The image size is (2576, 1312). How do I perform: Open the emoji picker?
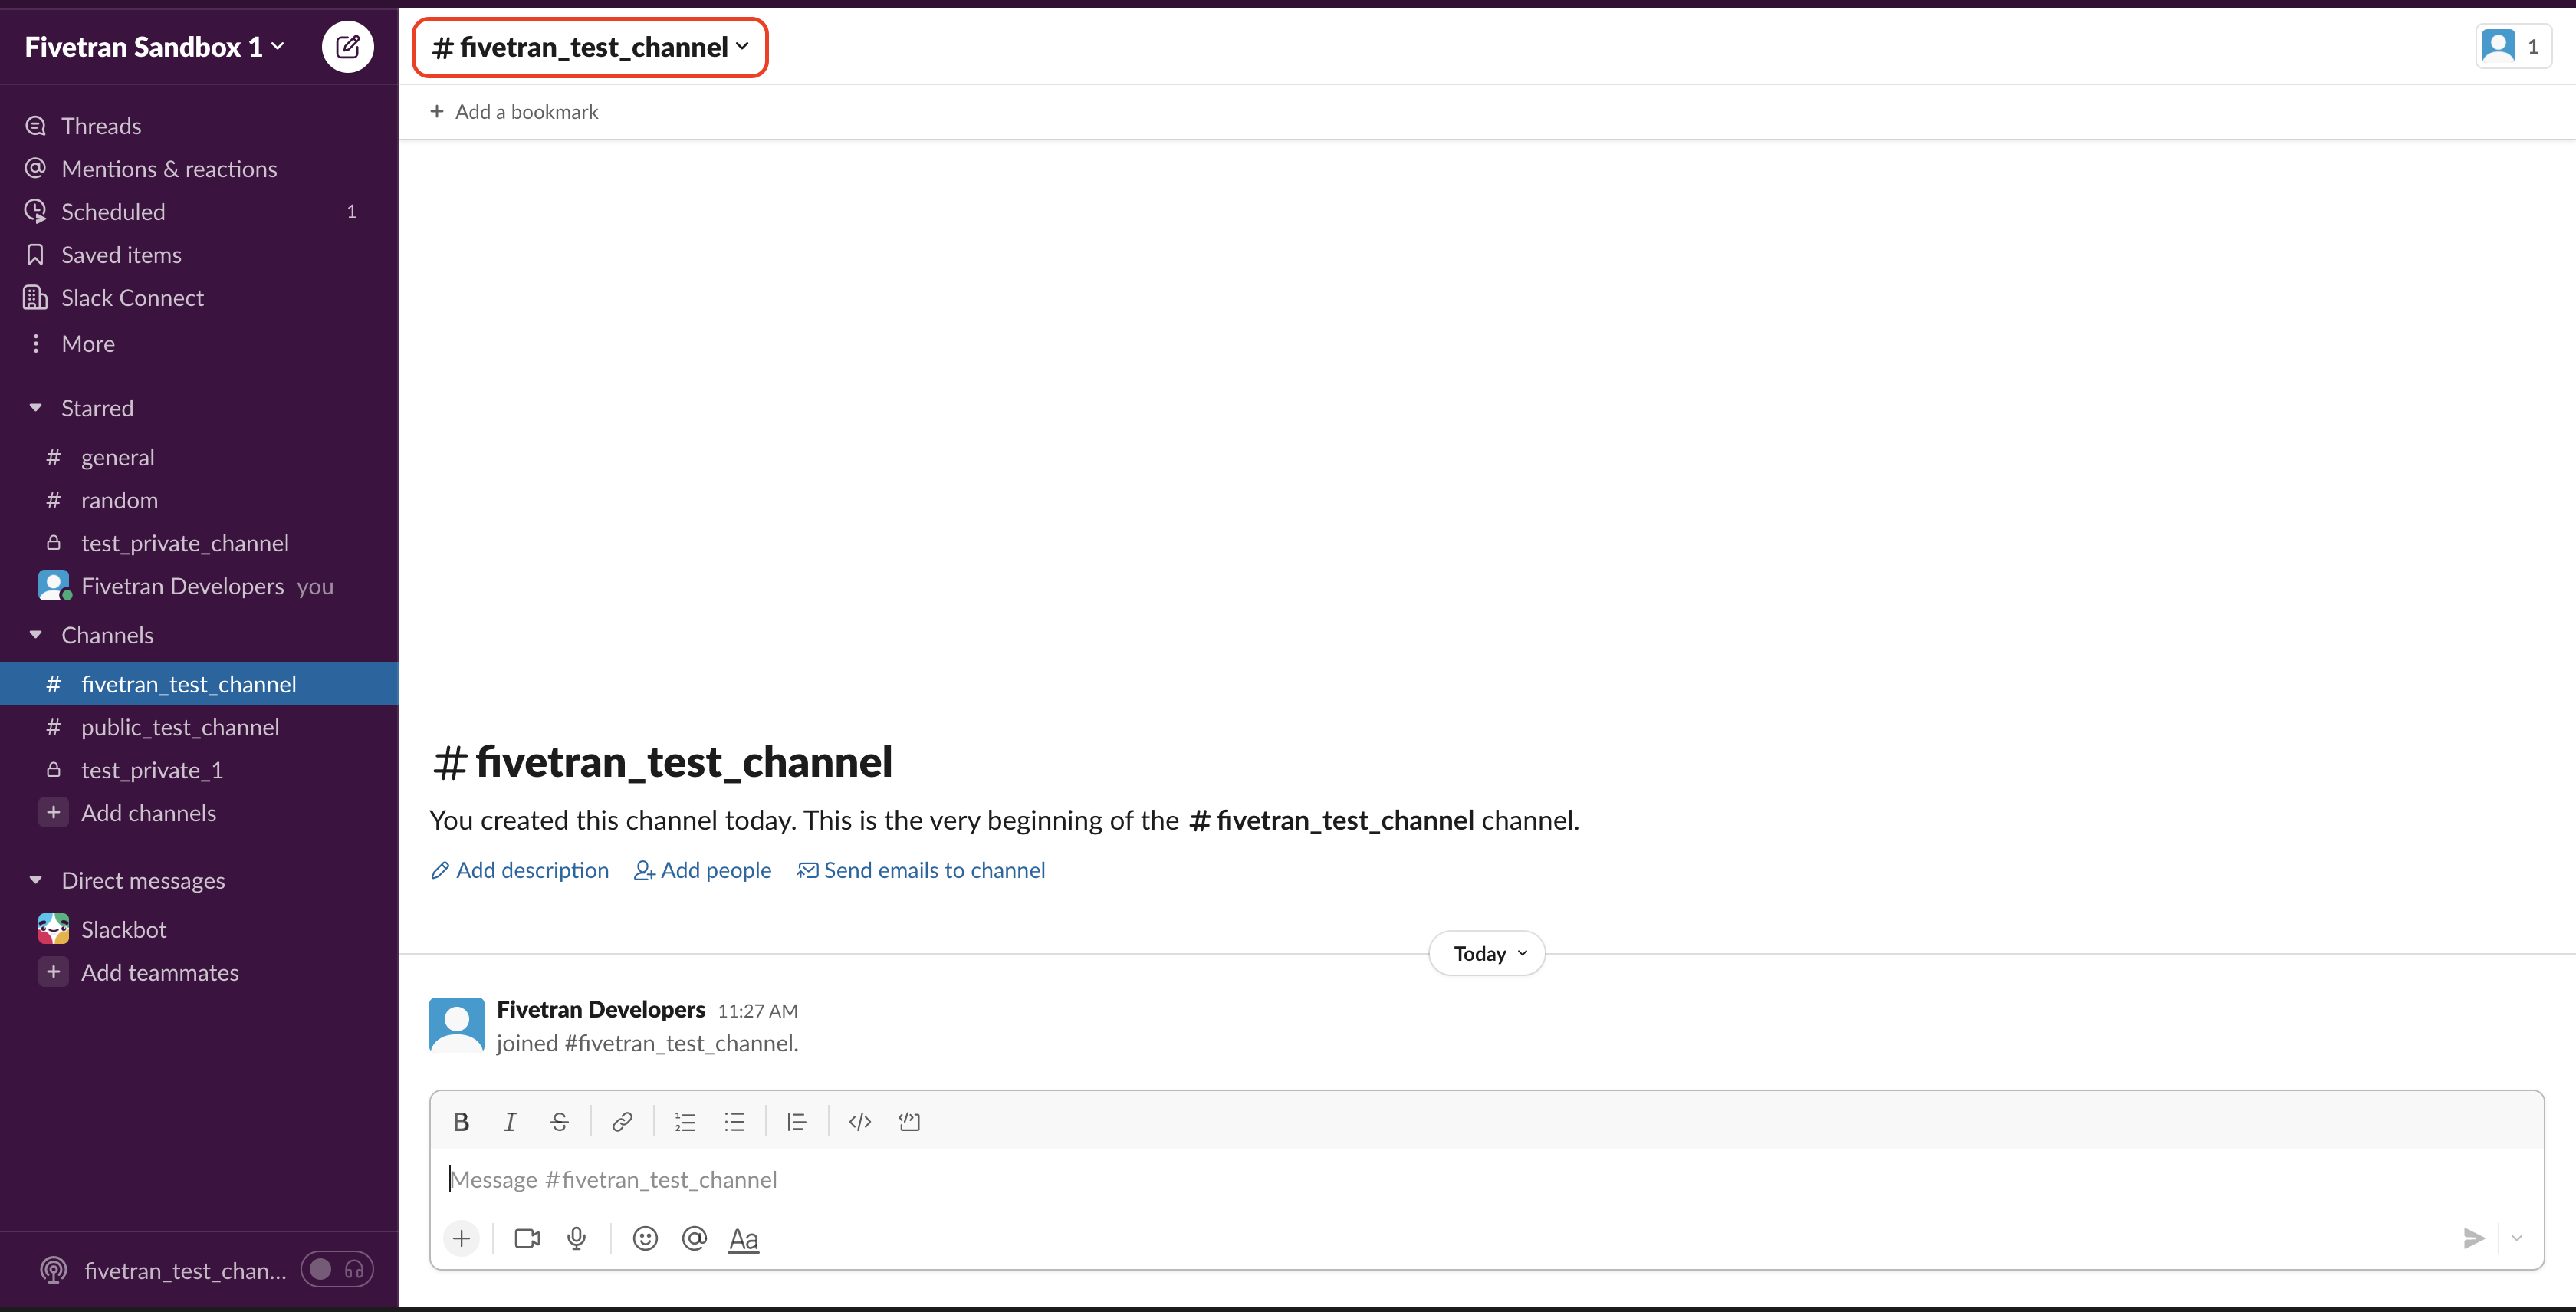pyautogui.click(x=645, y=1239)
